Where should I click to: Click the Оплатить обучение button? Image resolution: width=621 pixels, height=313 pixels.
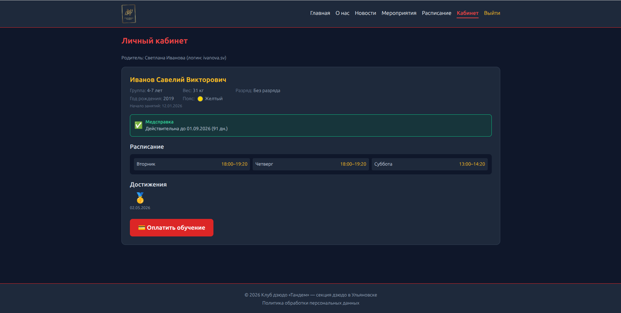tap(171, 228)
